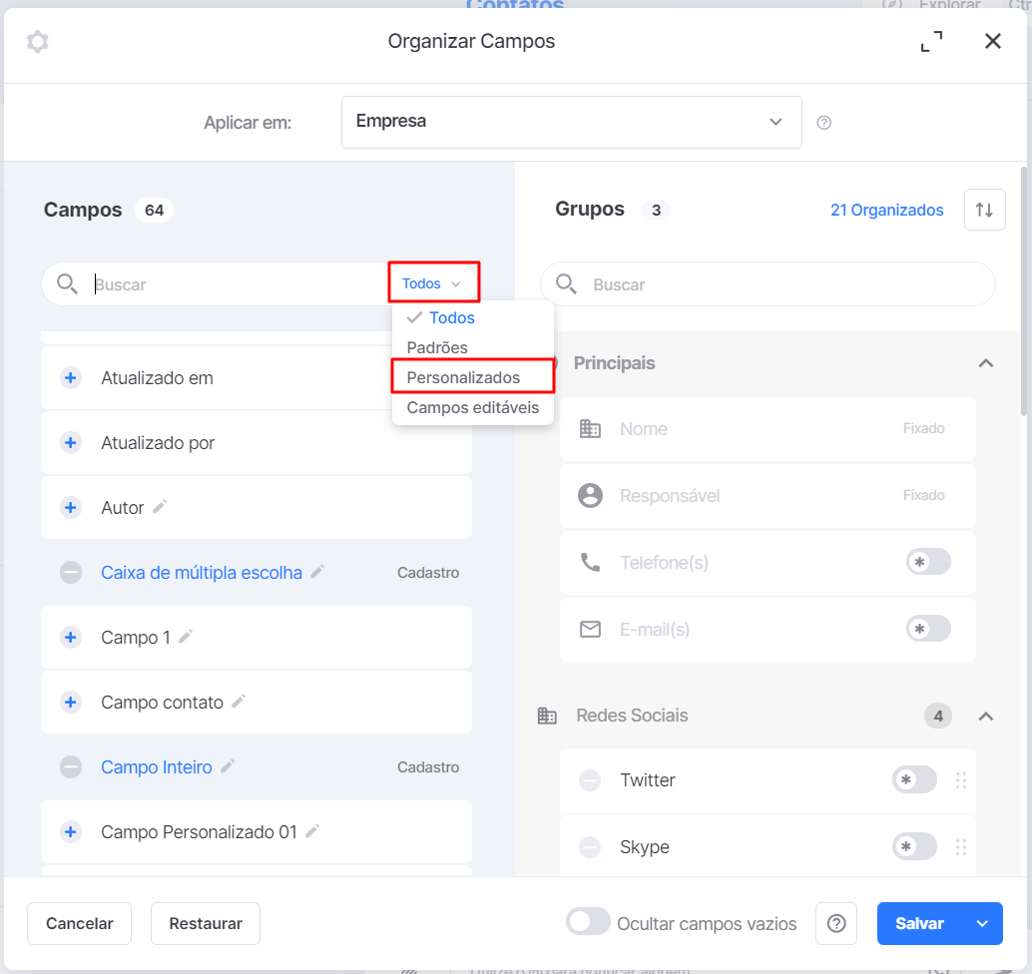Open help button beside Salvar

835,923
